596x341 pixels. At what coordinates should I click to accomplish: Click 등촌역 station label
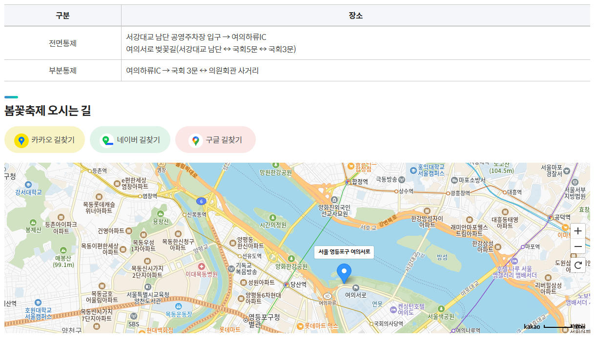coord(99,171)
